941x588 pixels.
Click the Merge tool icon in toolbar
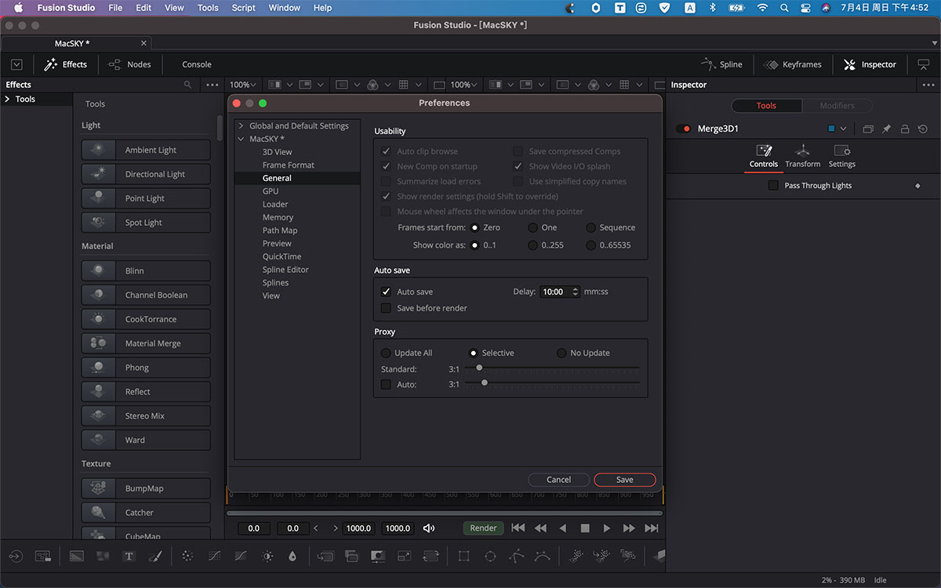351,556
